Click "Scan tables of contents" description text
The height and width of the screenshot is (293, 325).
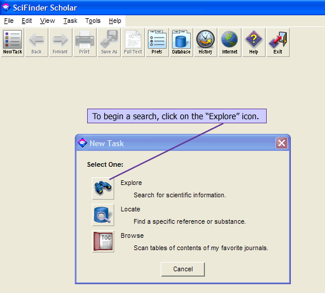coord(201,248)
